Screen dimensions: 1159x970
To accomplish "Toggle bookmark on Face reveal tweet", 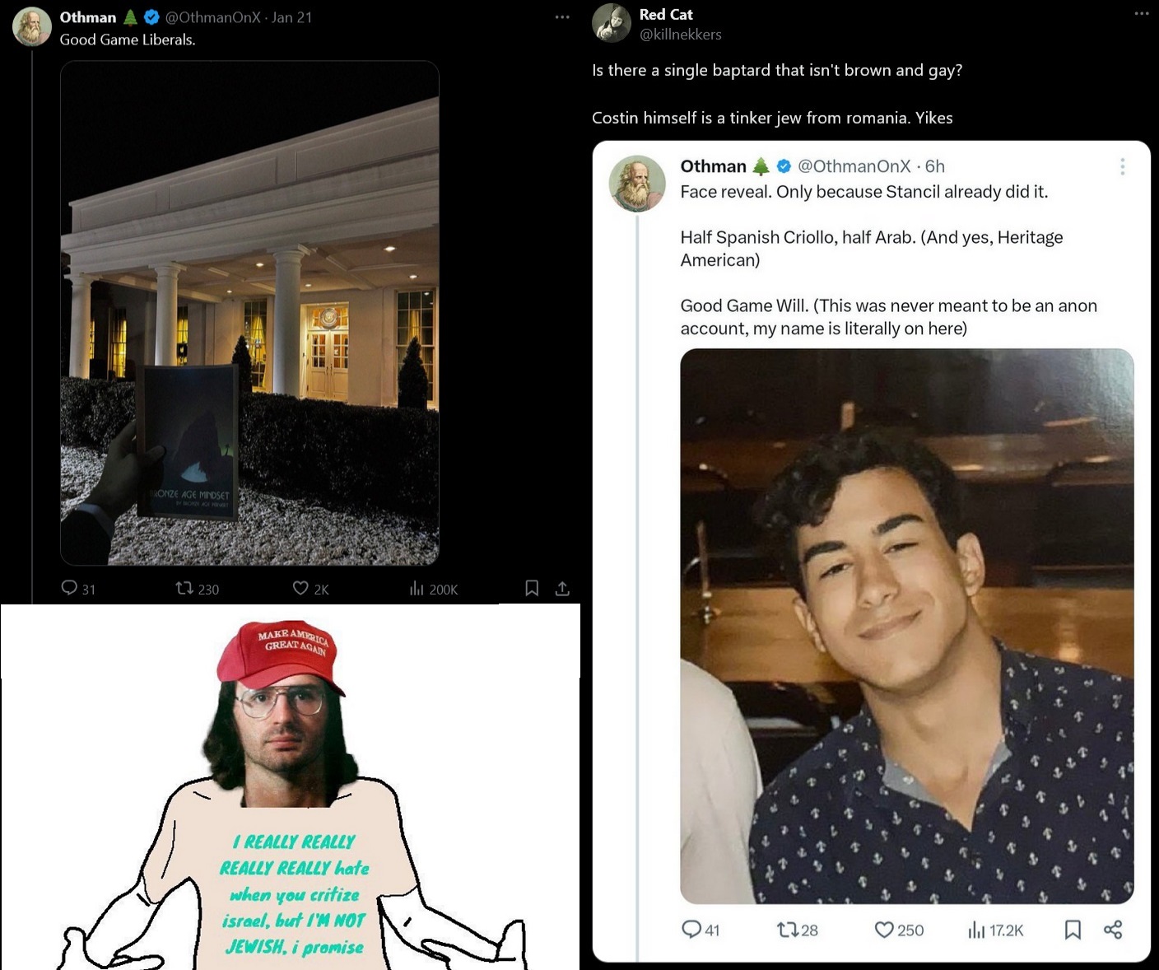I will 1073,930.
